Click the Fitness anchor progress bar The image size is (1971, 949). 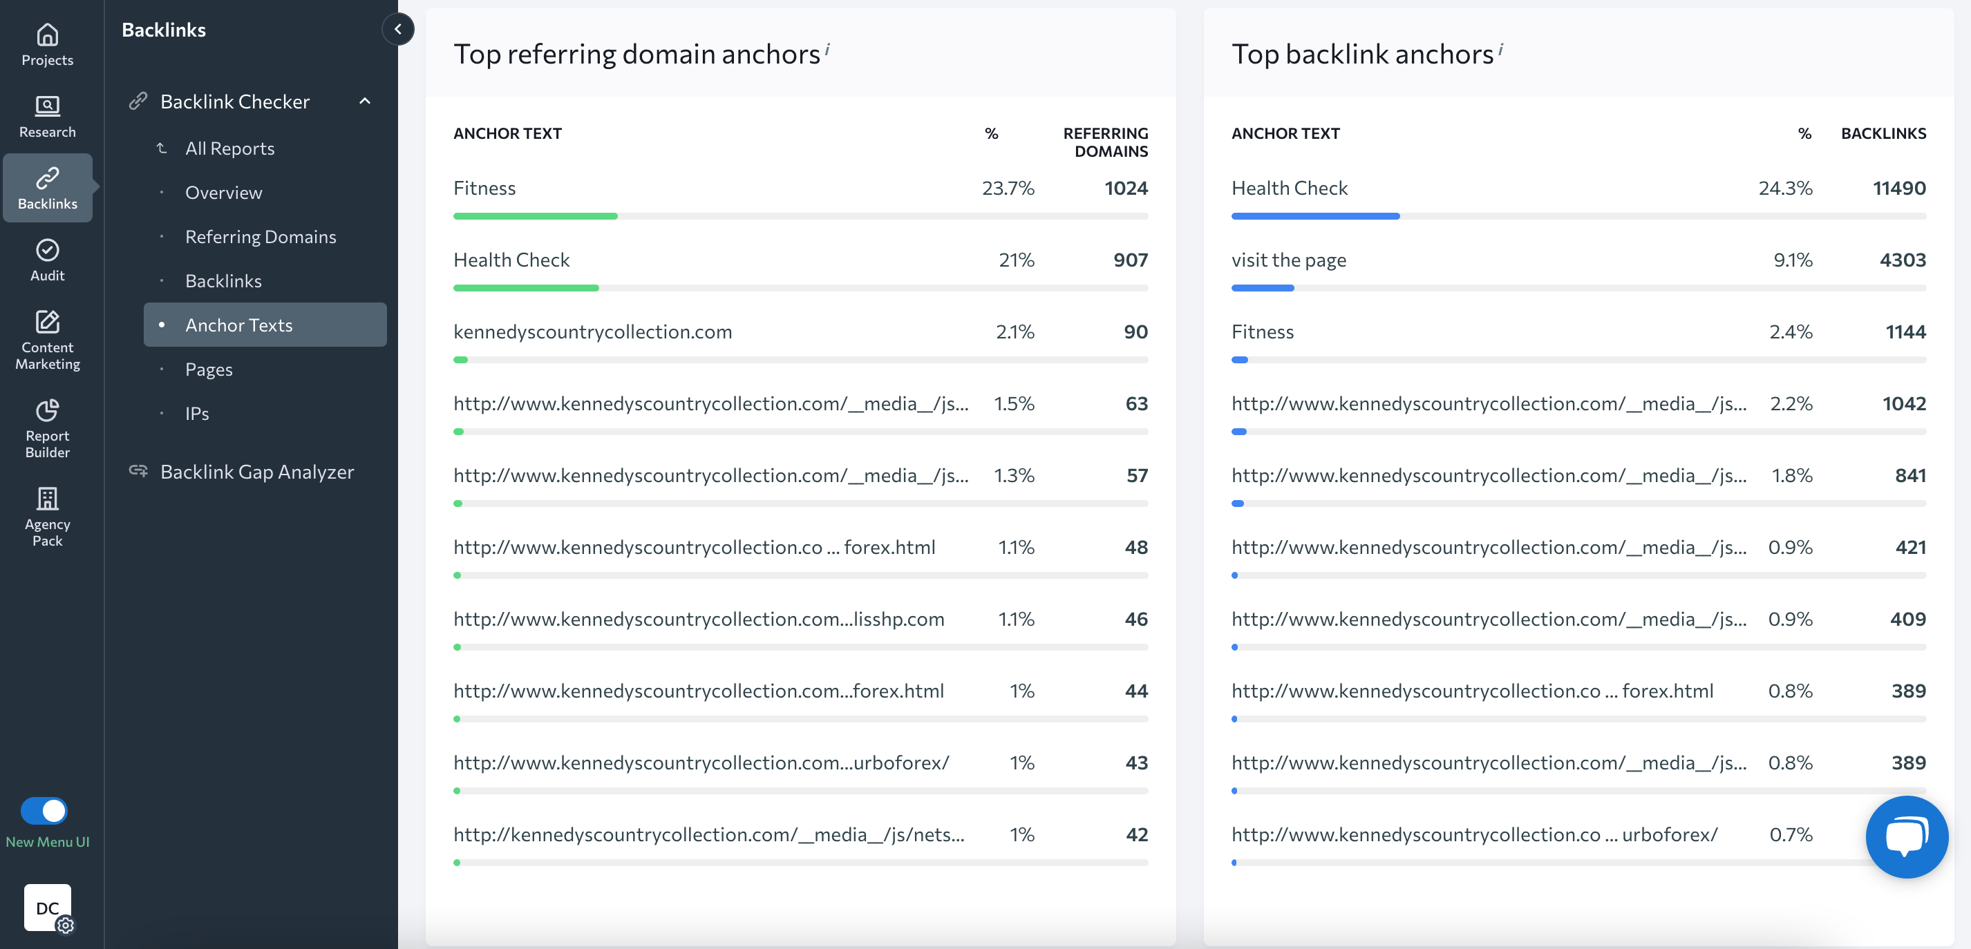click(535, 216)
